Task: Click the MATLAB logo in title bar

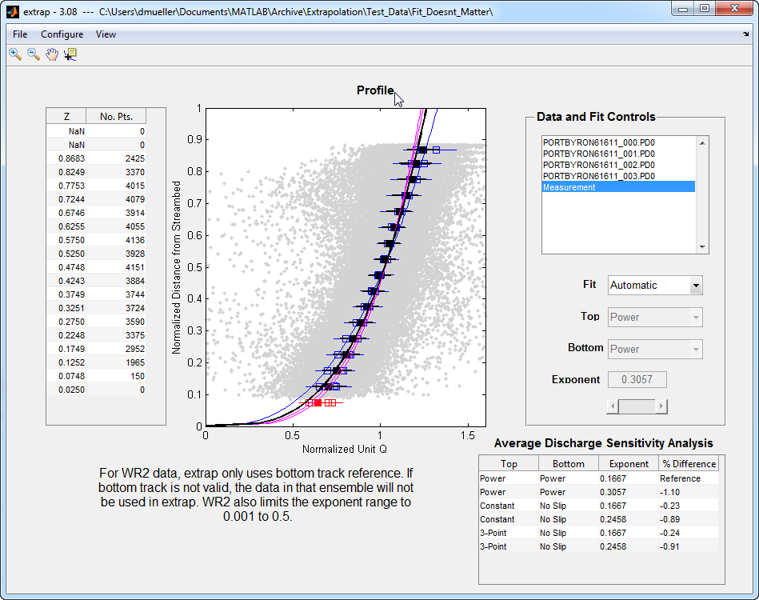Action: [12, 12]
